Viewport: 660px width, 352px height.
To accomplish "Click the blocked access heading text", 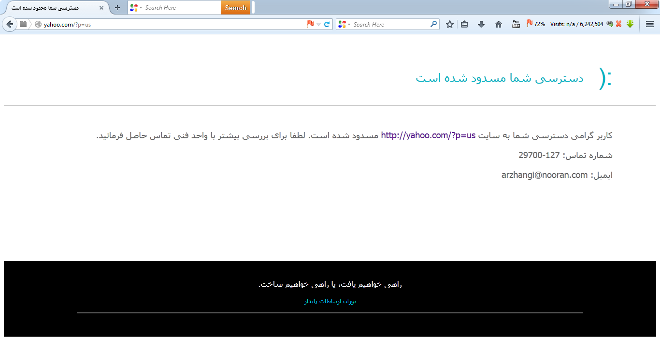I will tap(500, 78).
